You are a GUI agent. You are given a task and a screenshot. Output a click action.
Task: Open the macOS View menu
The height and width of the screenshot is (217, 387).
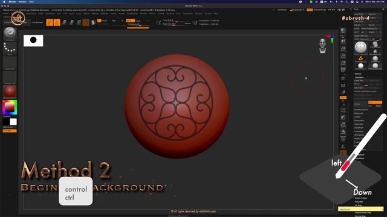[31, 2]
